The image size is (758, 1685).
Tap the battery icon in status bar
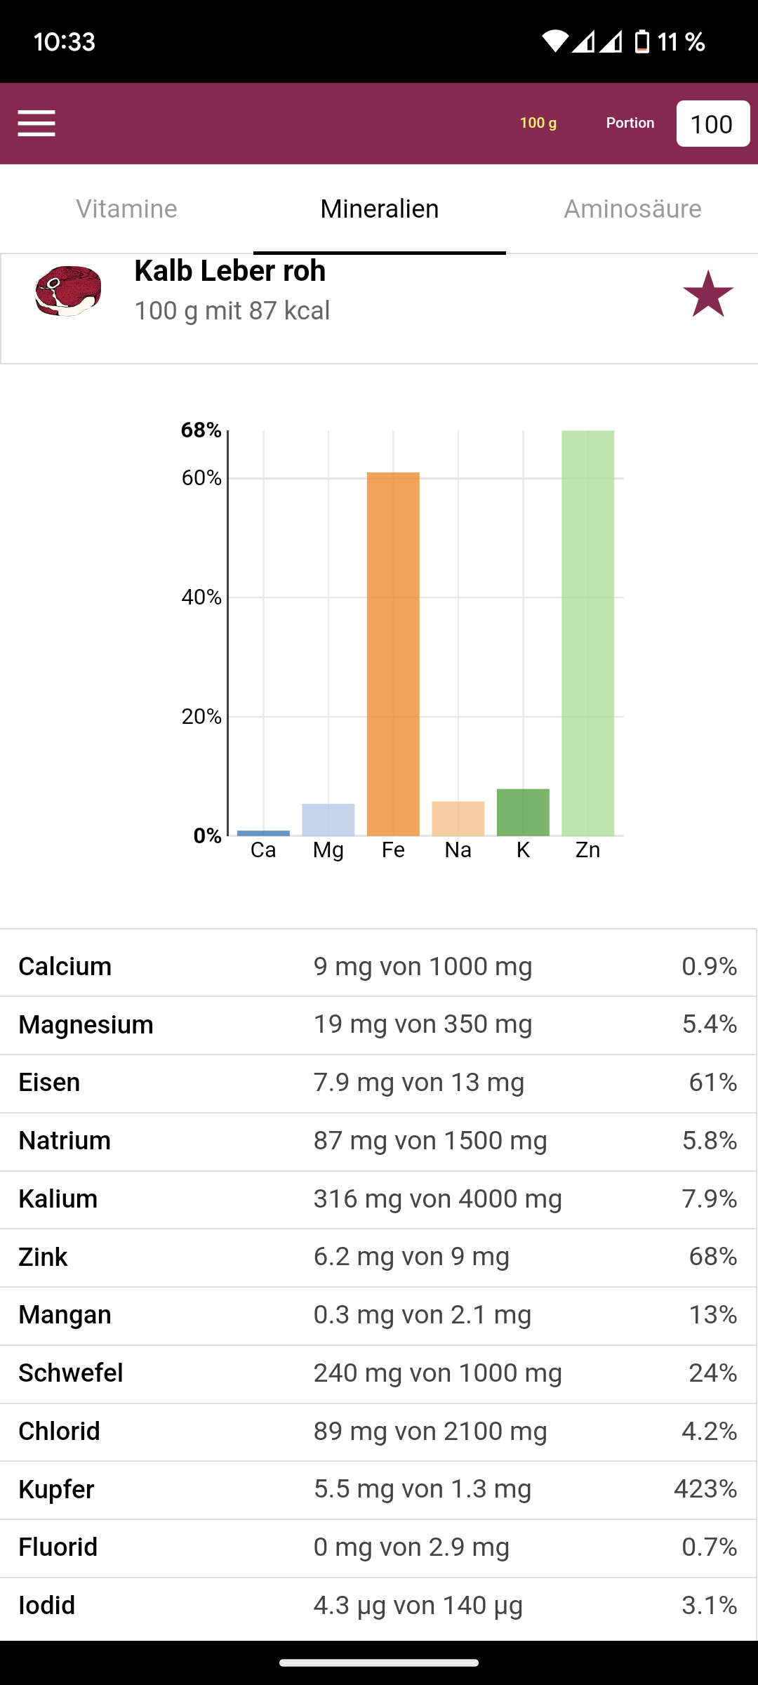(x=641, y=42)
